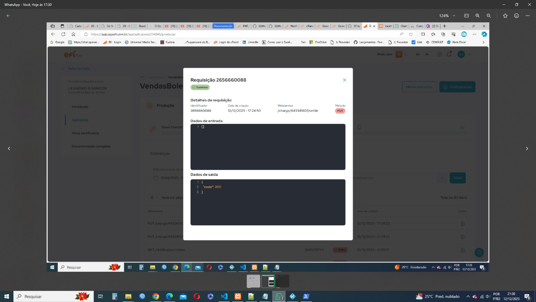Open the viewer's three-dot more options menu
Viewport: 536px width, 302px height.
click(x=528, y=16)
